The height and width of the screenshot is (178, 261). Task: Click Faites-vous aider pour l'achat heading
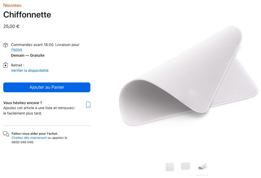pos(35,133)
